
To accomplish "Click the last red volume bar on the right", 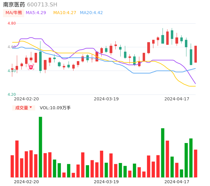I will click(196, 163).
